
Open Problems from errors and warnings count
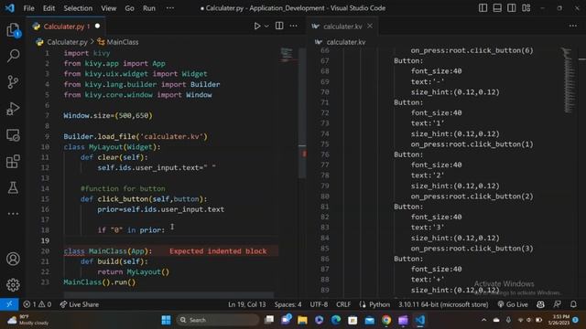[37, 304]
